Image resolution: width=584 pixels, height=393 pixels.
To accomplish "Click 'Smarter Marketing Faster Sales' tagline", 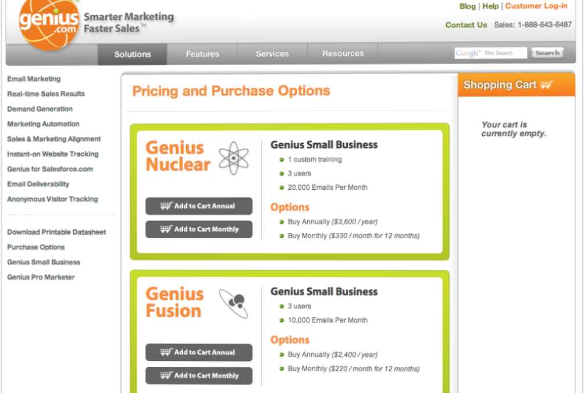I will (129, 22).
